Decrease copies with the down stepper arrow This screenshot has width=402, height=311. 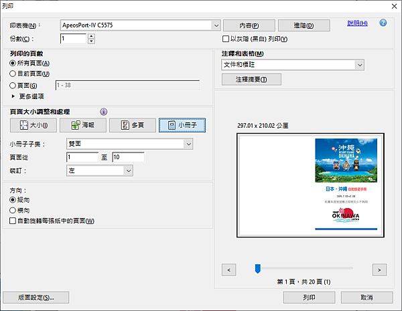(92, 41)
